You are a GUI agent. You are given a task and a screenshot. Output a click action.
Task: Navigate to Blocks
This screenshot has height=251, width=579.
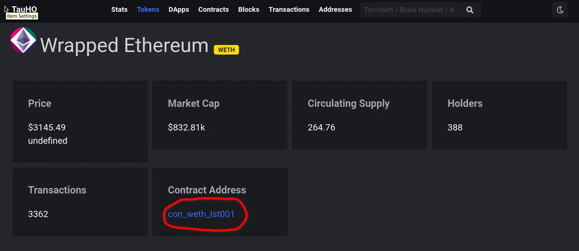(249, 9)
